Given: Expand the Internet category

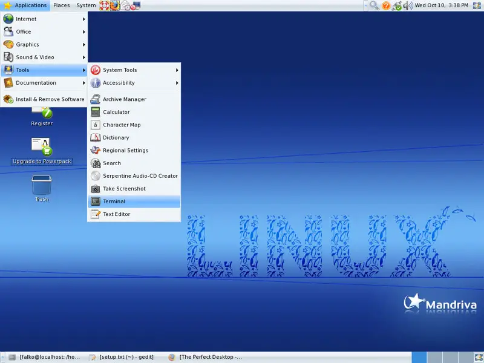Looking at the screenshot, I should click(x=44, y=19).
